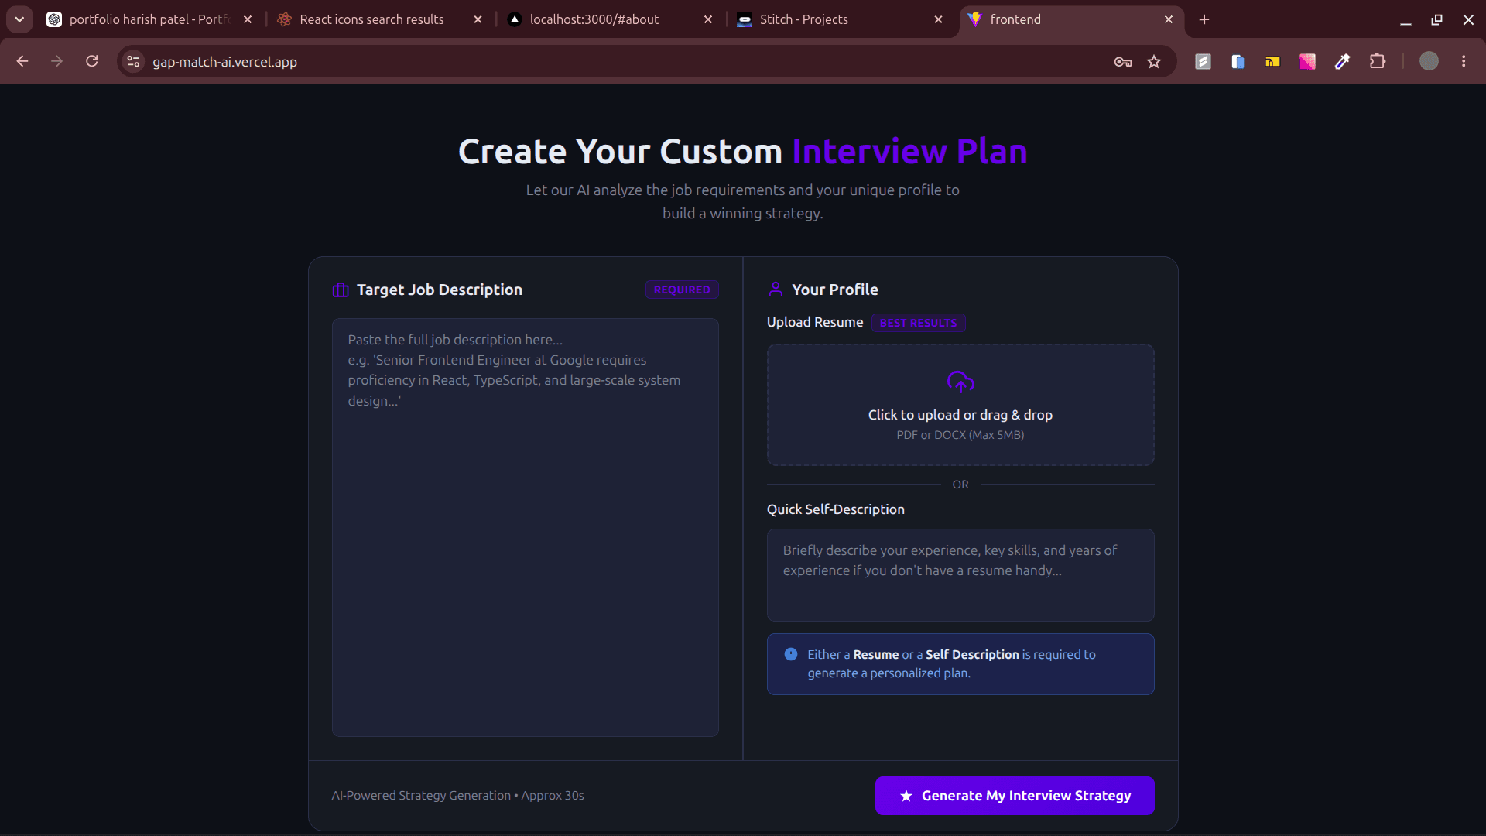Click the password key icon in address bar
The image size is (1486, 836).
click(x=1123, y=62)
